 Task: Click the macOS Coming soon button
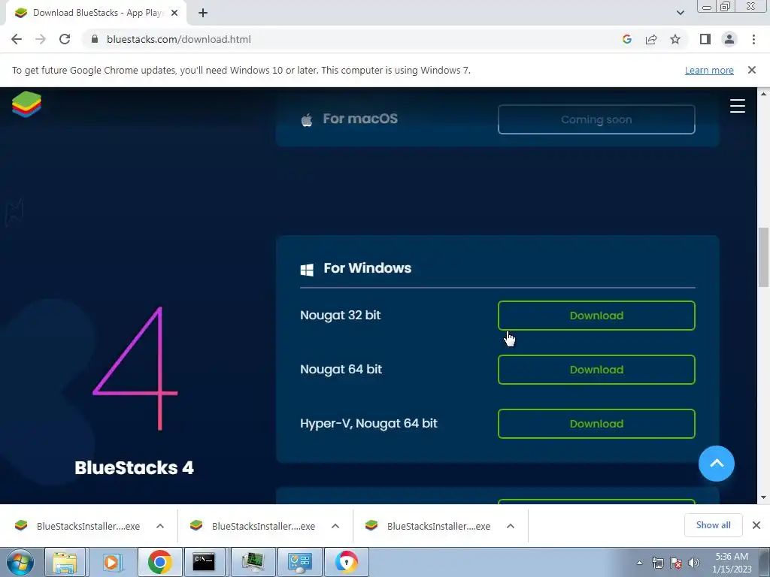point(596,119)
